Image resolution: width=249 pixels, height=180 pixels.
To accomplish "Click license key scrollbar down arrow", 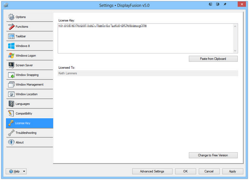I will pyautogui.click(x=235, y=51).
